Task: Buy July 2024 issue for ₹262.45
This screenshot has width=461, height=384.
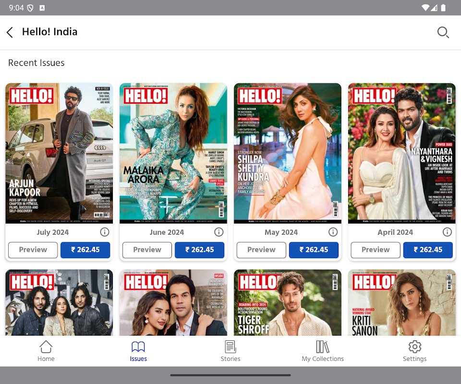Action: pos(85,250)
